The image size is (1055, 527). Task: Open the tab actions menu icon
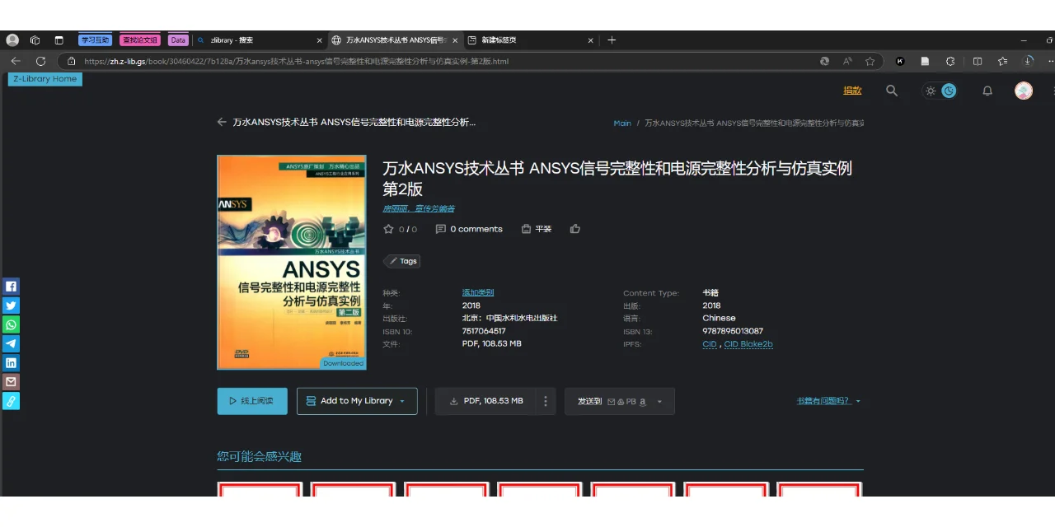[59, 40]
